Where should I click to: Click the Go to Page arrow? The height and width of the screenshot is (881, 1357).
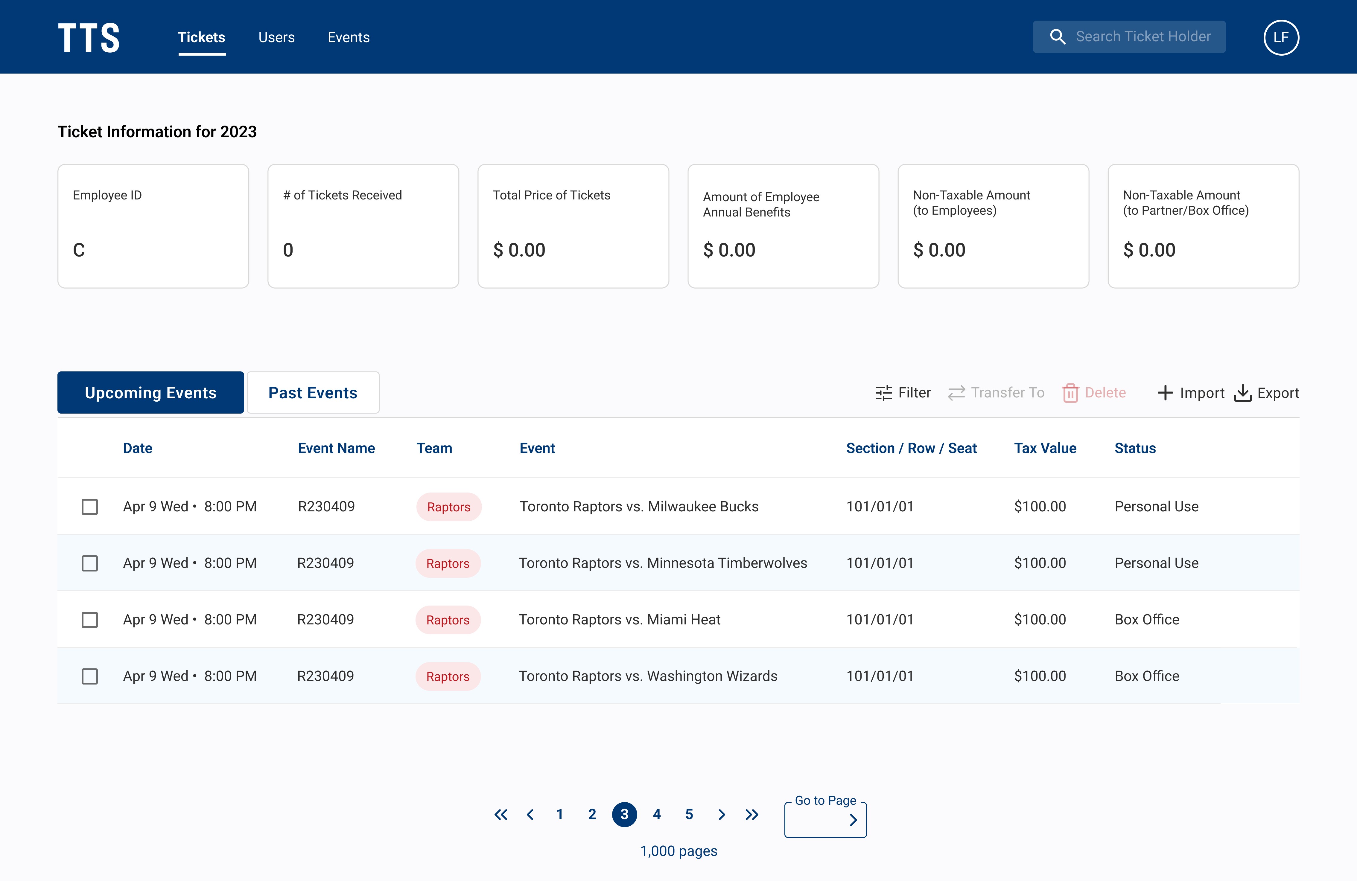(853, 820)
